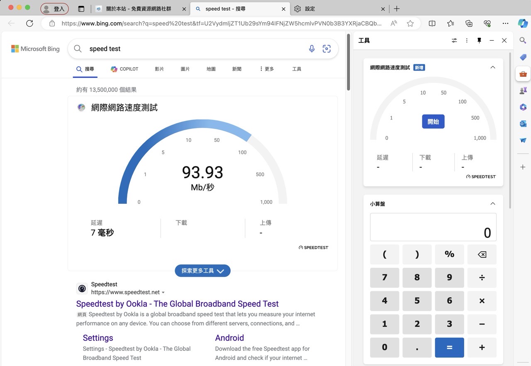Open the Games chess sidebar icon
This screenshot has height=366, width=531.
click(523, 90)
